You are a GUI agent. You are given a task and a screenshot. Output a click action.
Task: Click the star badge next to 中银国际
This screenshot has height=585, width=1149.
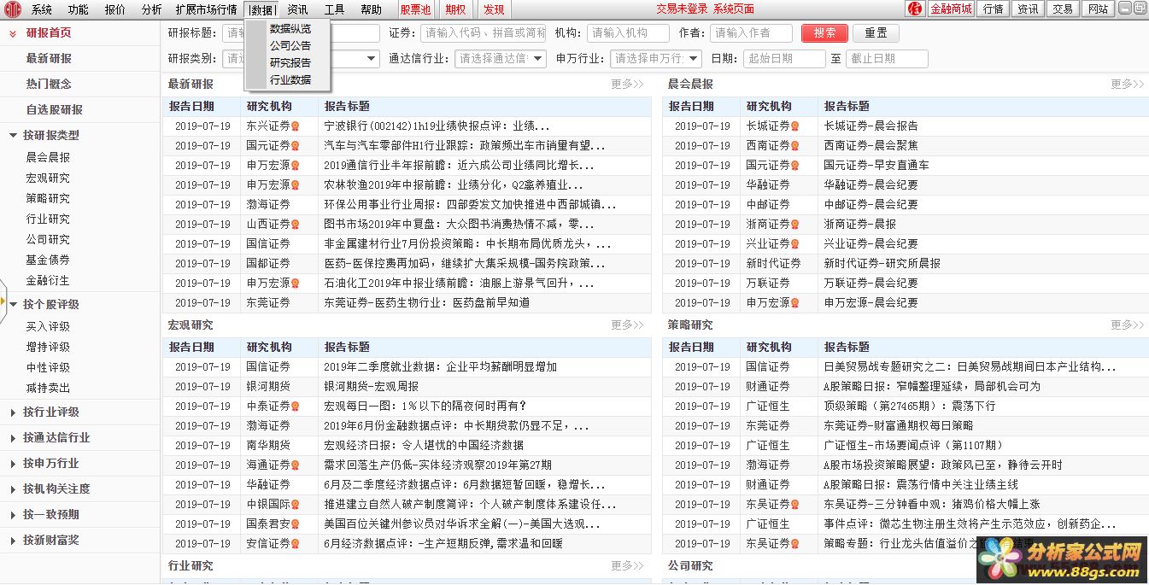pyautogui.click(x=296, y=504)
